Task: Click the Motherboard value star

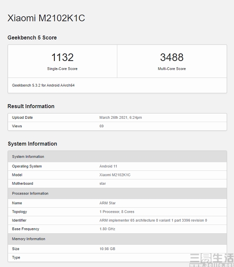Action: tap(103, 183)
